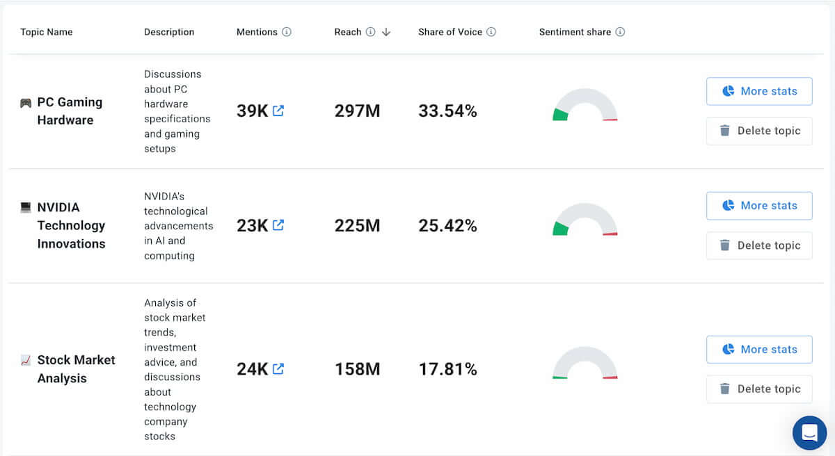Delete the Stock Market Analysis topic

point(759,389)
